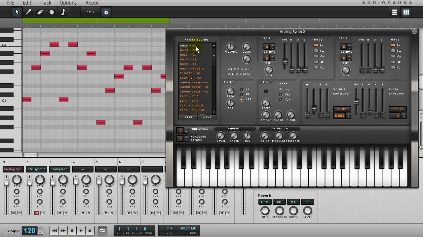Unmute track 2 with M button
Image resolution: width=423 pixels, height=237 pixels.
point(37,213)
